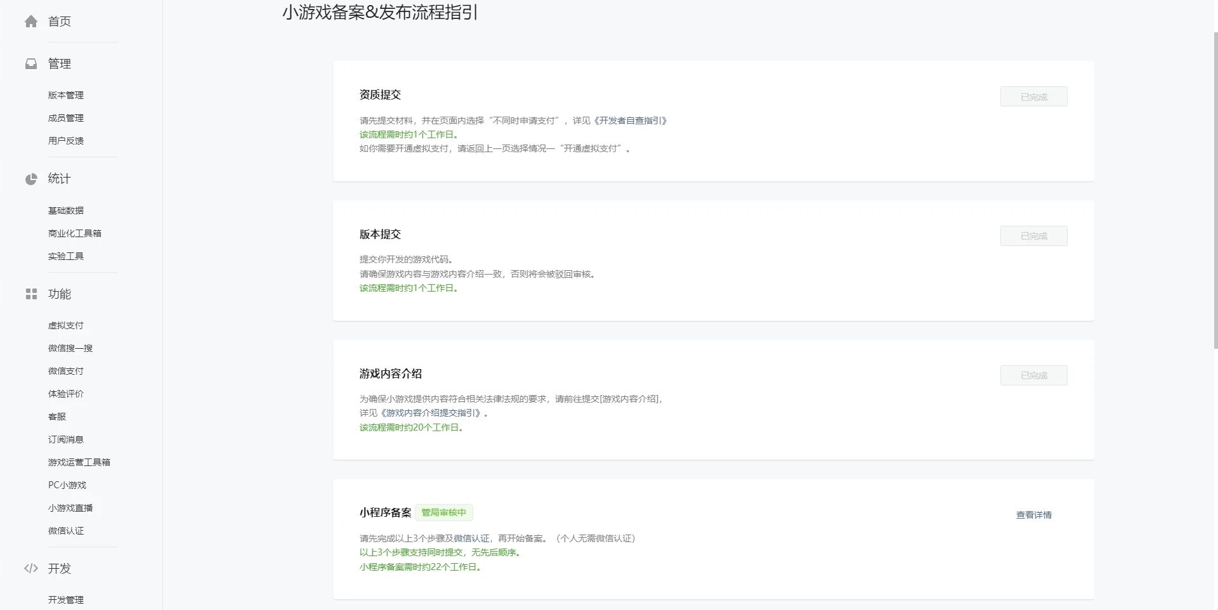Image resolution: width=1218 pixels, height=610 pixels.
Task: Open 微信支付 settings
Action: [66, 371]
